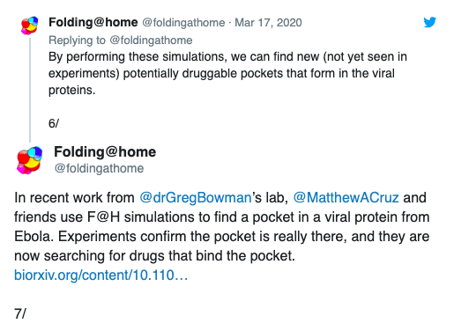Click the 6/ thread number marker
The image size is (454, 323).
tap(54, 123)
